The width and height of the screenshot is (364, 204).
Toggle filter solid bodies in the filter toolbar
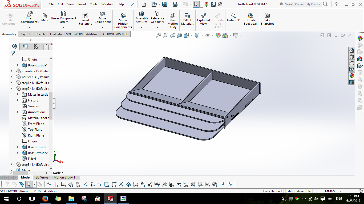pyautogui.click(x=78, y=184)
